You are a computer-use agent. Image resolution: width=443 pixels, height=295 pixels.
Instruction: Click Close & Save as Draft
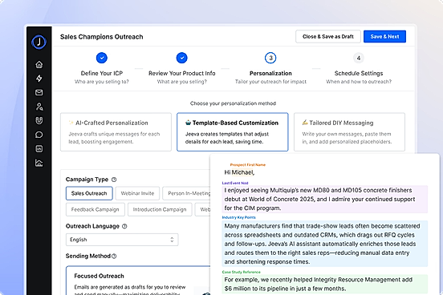point(328,36)
